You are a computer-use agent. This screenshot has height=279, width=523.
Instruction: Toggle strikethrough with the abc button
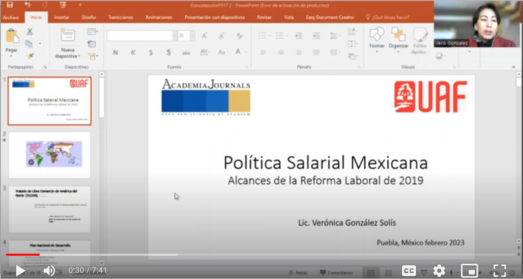186,52
